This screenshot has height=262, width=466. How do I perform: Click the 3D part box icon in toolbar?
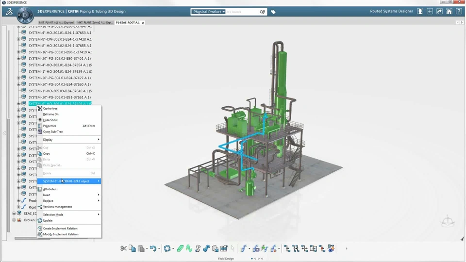tap(215, 248)
